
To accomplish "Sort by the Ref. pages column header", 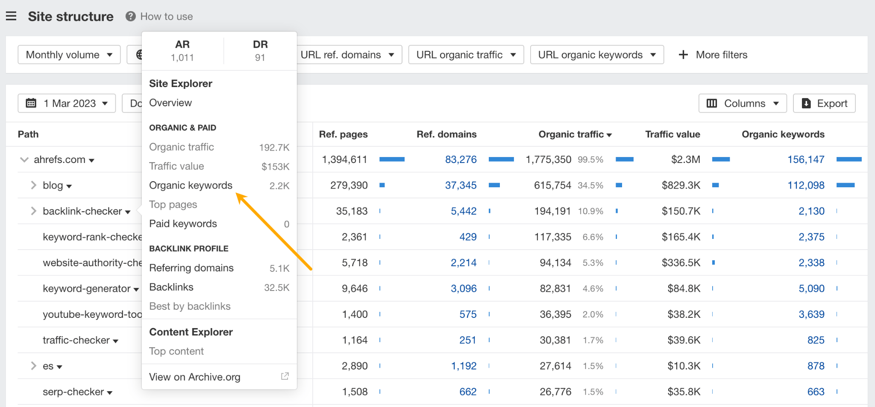I will click(344, 134).
